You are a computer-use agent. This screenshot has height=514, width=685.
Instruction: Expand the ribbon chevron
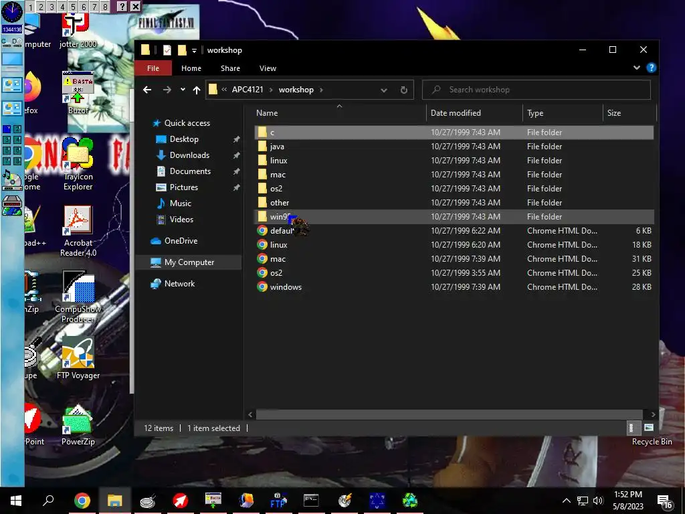[x=637, y=68]
